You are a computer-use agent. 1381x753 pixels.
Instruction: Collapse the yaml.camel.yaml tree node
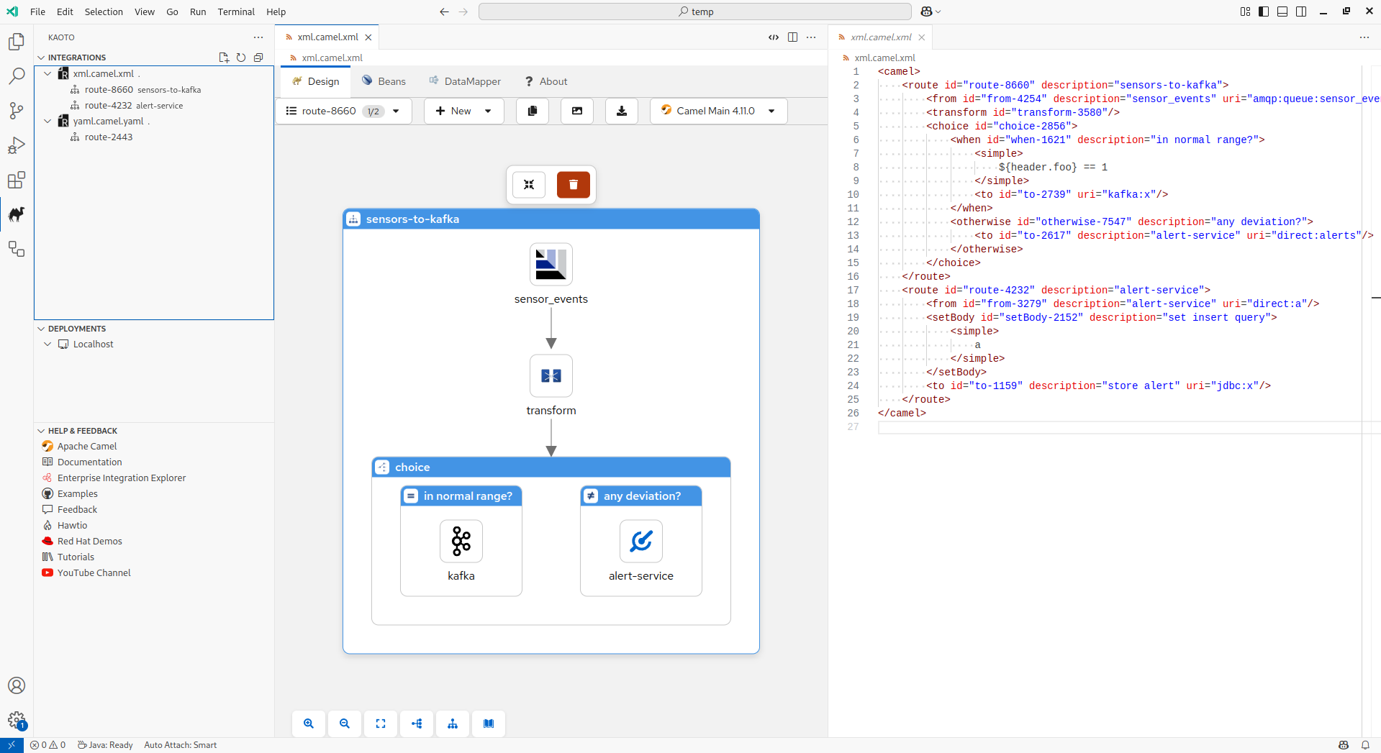(x=48, y=121)
